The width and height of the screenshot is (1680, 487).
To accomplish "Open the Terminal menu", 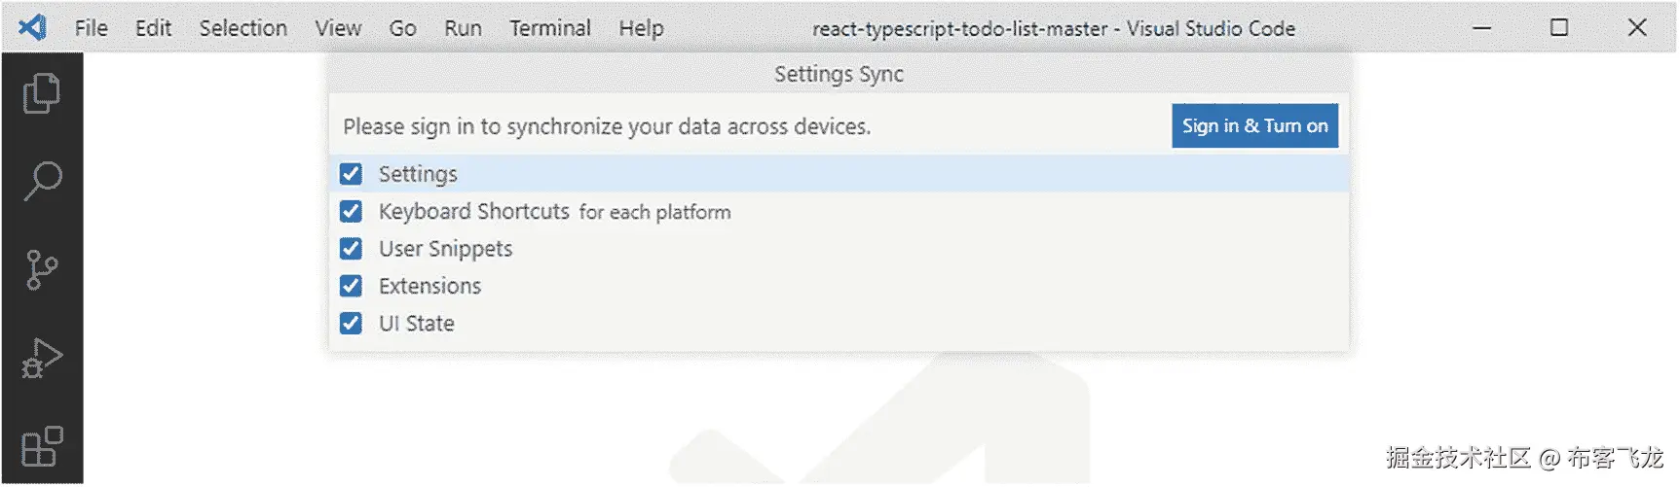I will (x=550, y=28).
